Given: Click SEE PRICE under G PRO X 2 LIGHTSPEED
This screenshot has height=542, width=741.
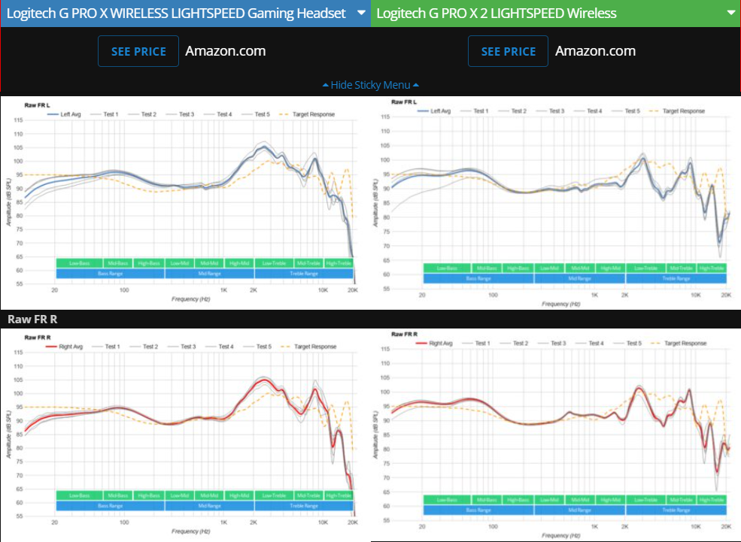Looking at the screenshot, I should pos(508,51).
